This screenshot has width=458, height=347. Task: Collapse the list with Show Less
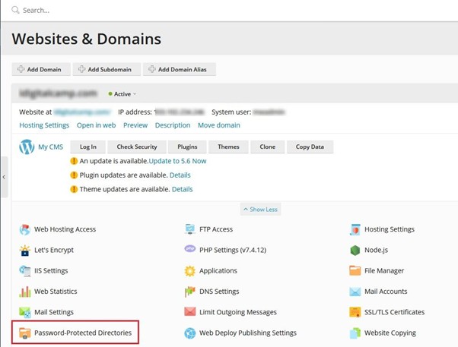tap(260, 209)
